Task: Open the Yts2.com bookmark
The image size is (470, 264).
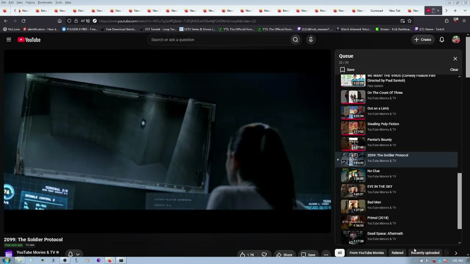Action: (12, 29)
